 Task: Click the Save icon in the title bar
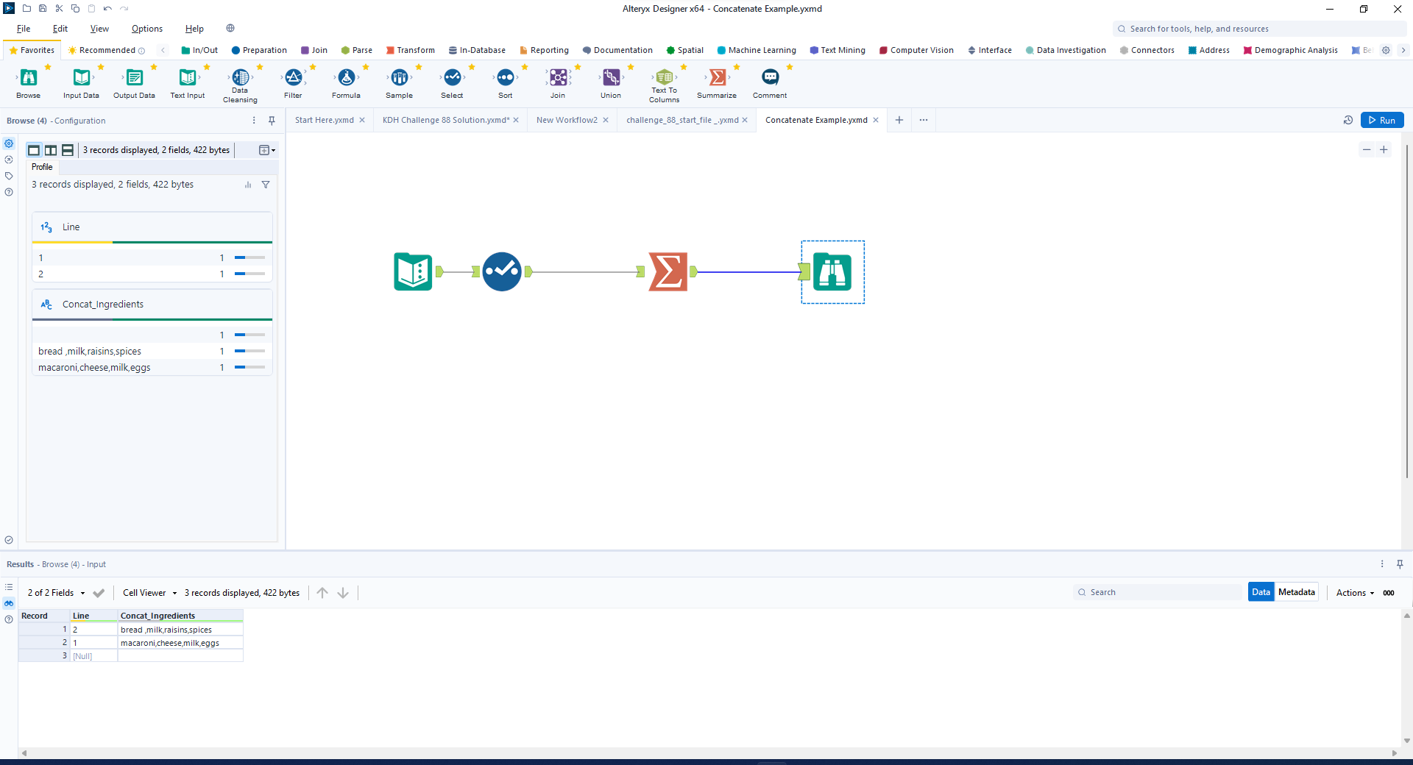[43, 9]
